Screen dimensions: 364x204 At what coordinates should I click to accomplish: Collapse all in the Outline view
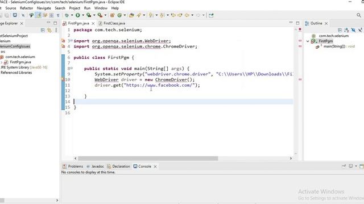340,30
